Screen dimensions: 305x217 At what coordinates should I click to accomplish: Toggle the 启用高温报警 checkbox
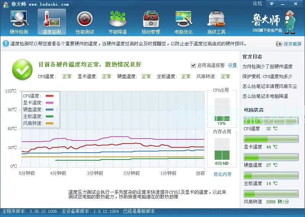point(193,65)
